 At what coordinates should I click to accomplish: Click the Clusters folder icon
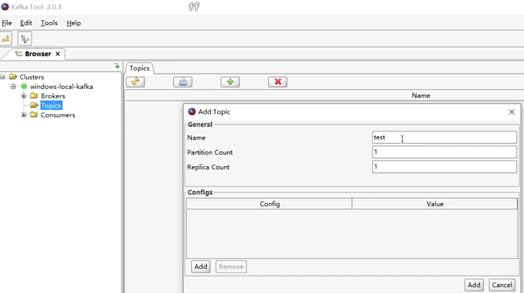(x=13, y=77)
